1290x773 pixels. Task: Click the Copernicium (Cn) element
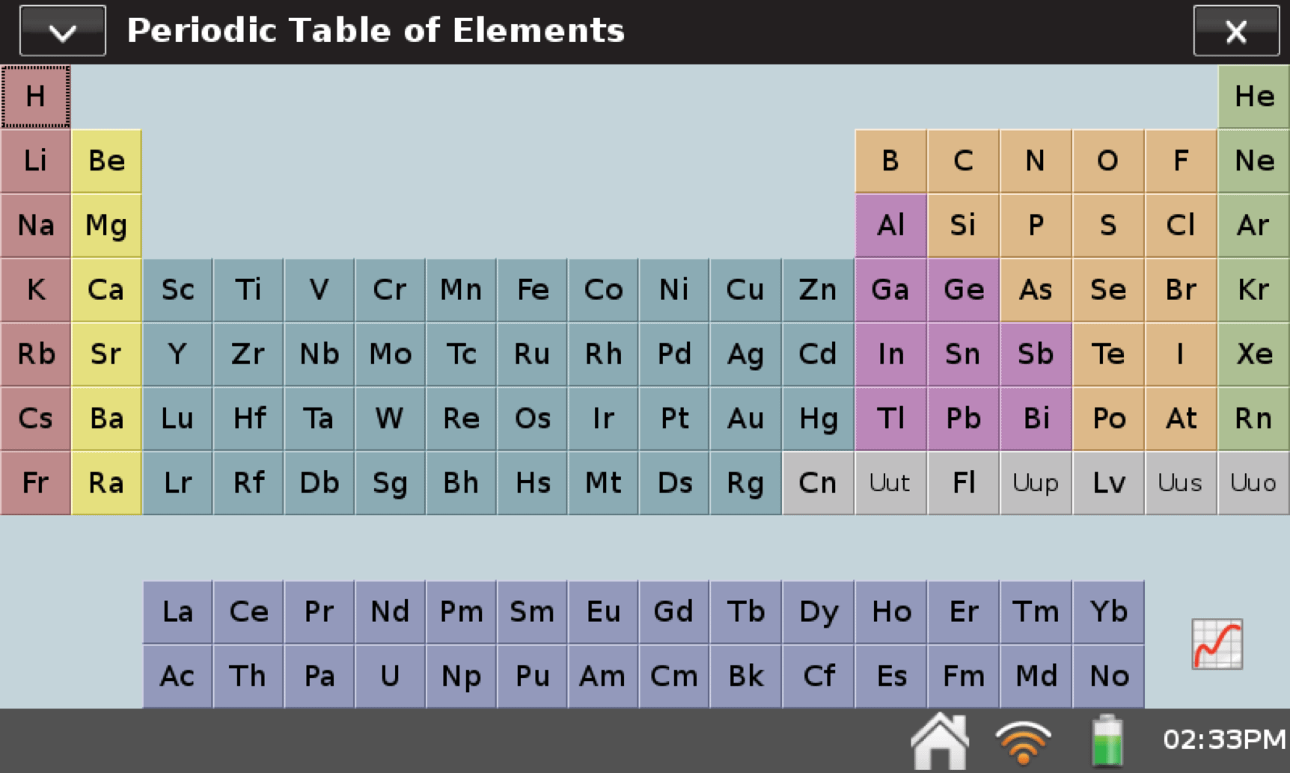click(x=817, y=483)
